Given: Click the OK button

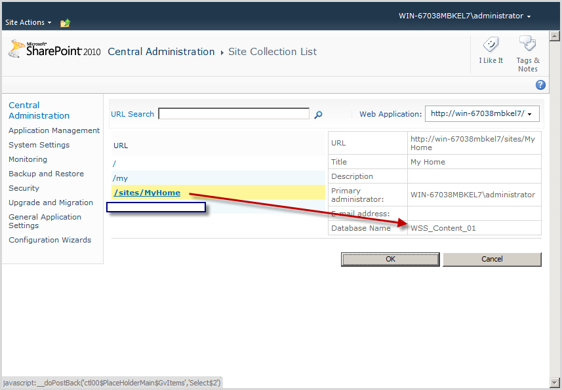Looking at the screenshot, I should 390,260.
